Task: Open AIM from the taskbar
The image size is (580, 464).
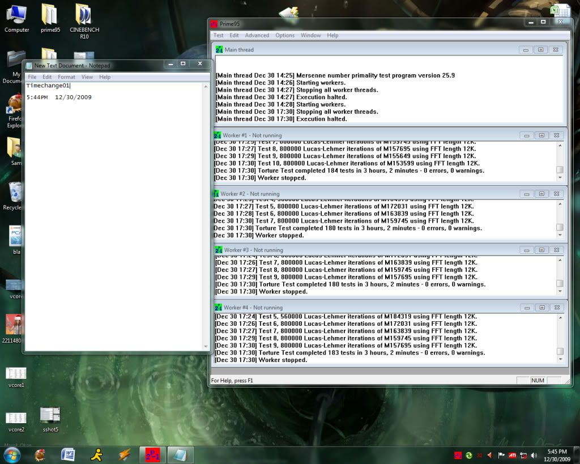Action: click(96, 455)
